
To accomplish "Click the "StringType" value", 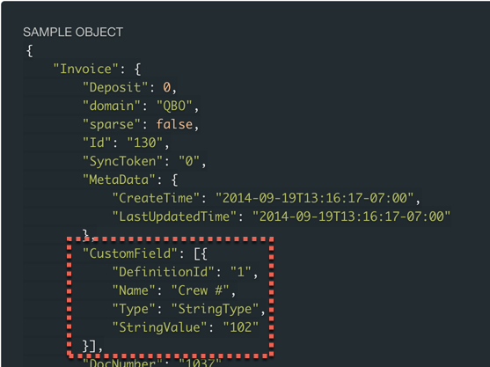I will (x=215, y=309).
